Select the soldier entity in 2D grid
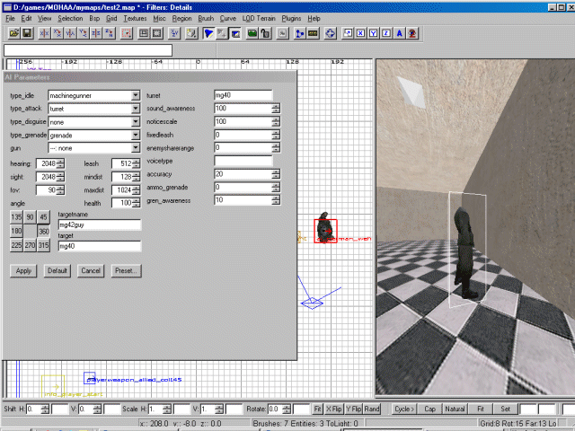 pyautogui.click(x=324, y=230)
